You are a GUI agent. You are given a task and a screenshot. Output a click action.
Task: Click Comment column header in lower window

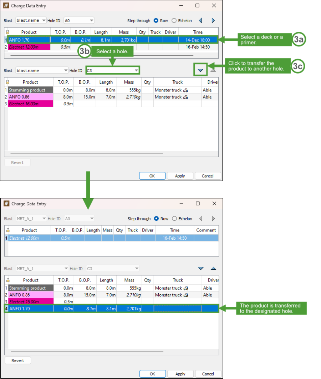coord(206,230)
